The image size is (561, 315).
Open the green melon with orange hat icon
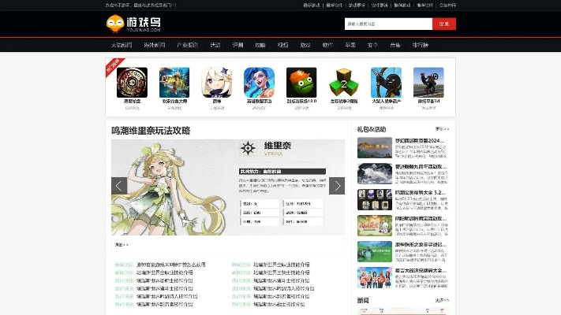301,83
